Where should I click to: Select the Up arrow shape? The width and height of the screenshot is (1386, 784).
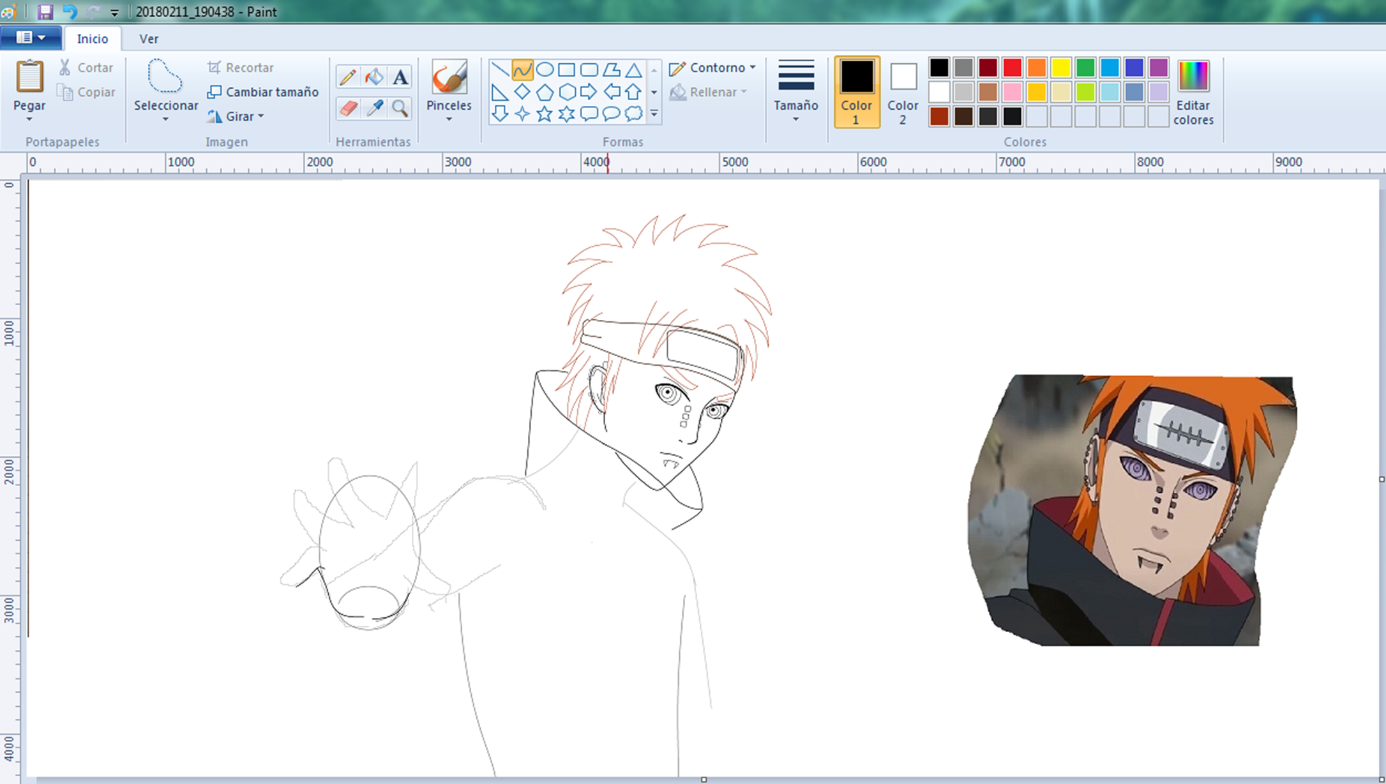[x=633, y=92]
